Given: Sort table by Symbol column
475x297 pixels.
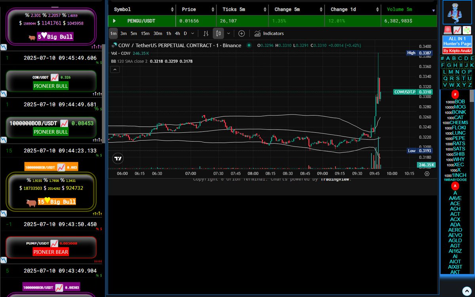Looking at the screenshot, I should click(x=142, y=9).
